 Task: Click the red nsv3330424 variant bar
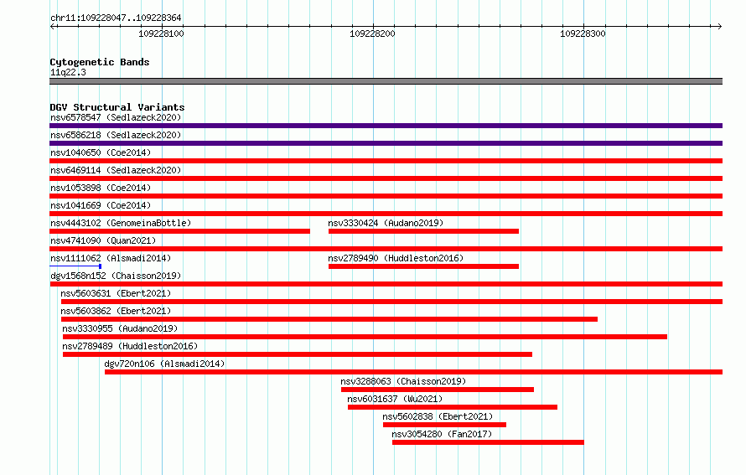(423, 231)
